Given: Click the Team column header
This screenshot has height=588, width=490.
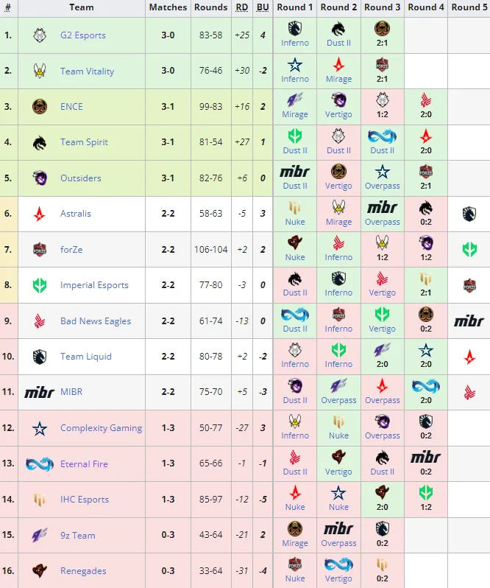Looking at the screenshot, I should click(x=82, y=7).
